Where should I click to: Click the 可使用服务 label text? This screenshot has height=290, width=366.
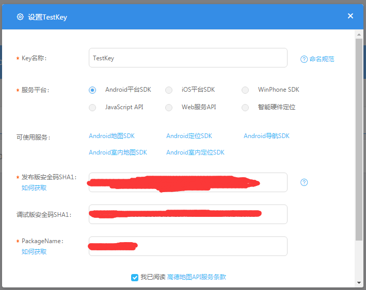34,138
